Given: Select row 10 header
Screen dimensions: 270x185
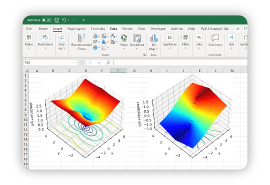Looking at the screenshot, I should tap(26, 119).
